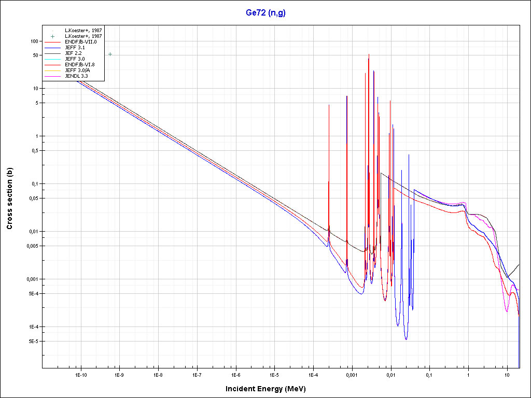This screenshot has width=531, height=398.
Task: Click the 100 y-axis tick label
Action: (x=34, y=41)
